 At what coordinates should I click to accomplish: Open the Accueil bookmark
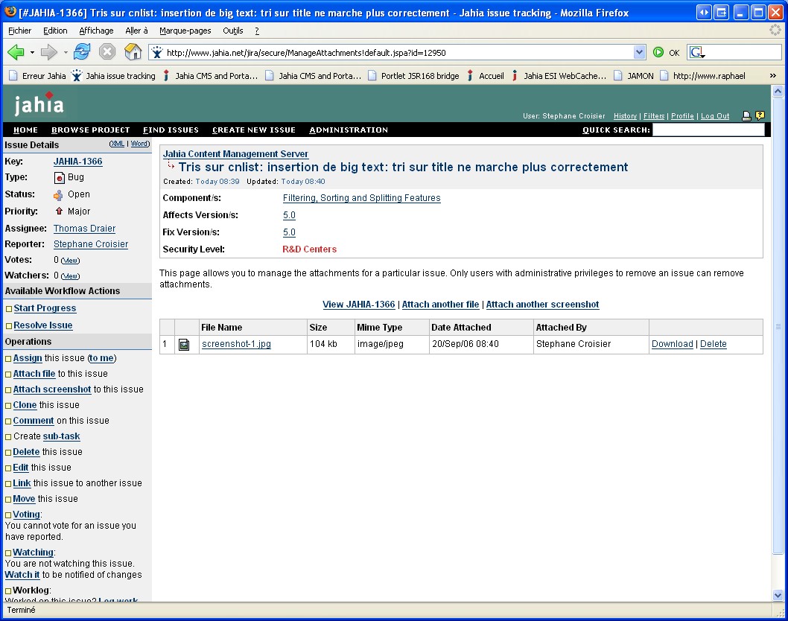486,76
